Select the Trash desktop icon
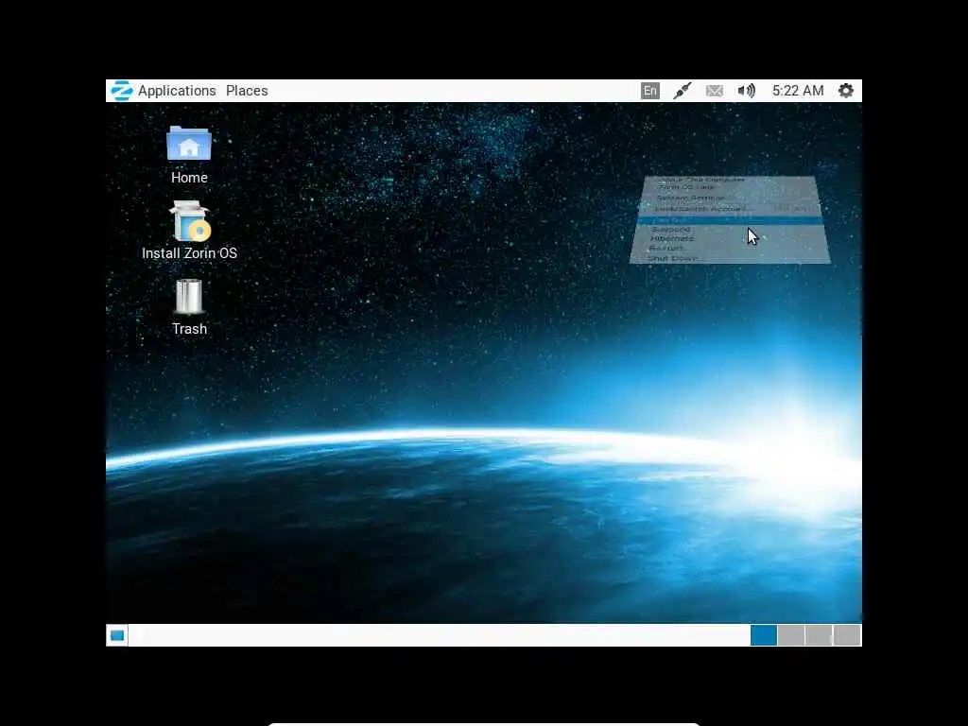Viewport: 968px width, 726px height. point(189,307)
